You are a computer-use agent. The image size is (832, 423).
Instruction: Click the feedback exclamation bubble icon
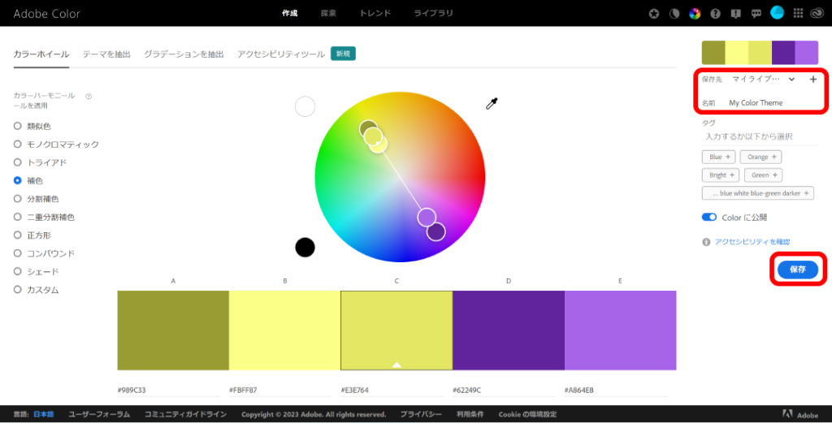coord(735,14)
